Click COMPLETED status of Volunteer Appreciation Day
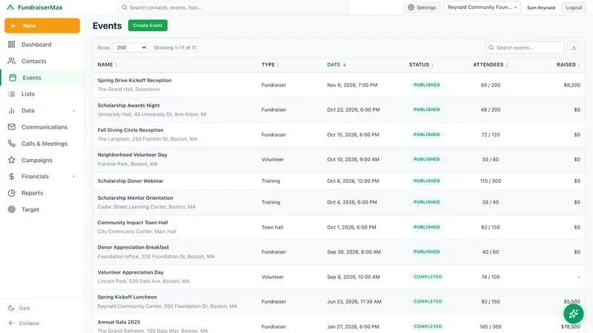593x333 pixels. pyautogui.click(x=428, y=277)
